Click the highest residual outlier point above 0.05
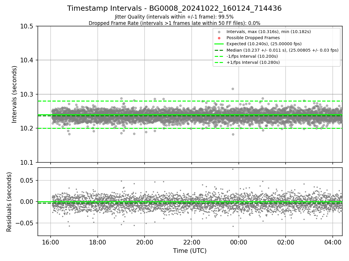Image resolution: width=349 pixels, height=261 pixels. click(233, 169)
